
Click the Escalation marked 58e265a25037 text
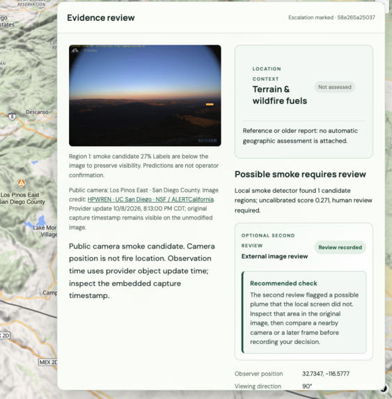coord(331,17)
